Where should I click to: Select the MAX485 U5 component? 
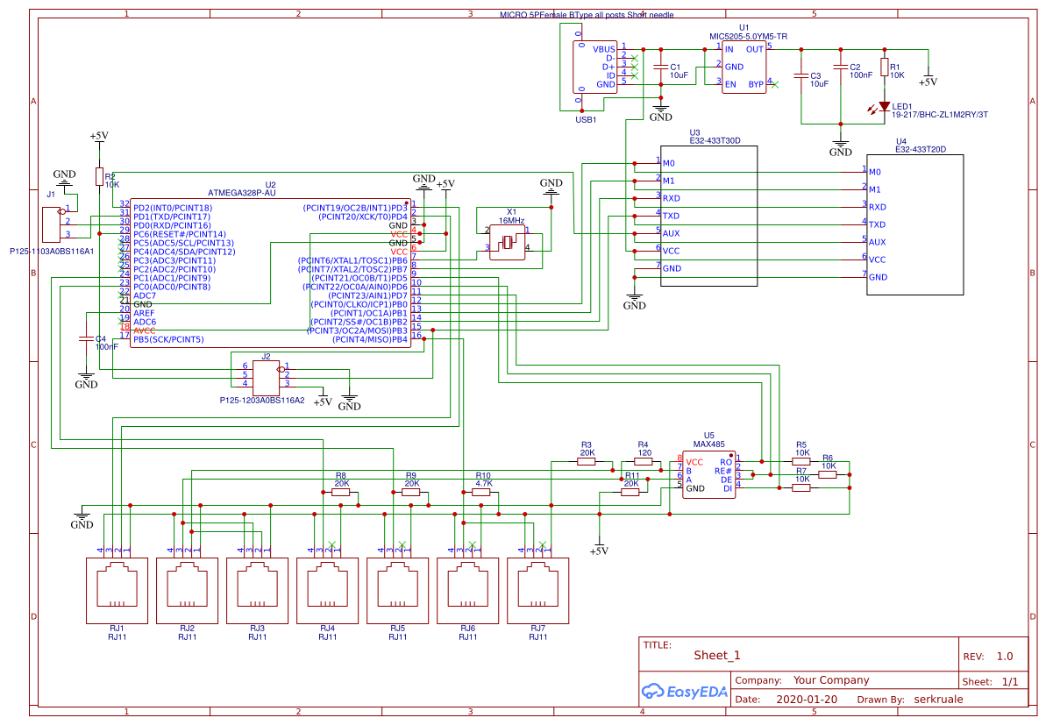pos(708,474)
